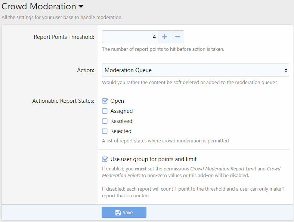Check the Rejected report state checkbox
The width and height of the screenshot is (294, 222).
click(x=105, y=131)
